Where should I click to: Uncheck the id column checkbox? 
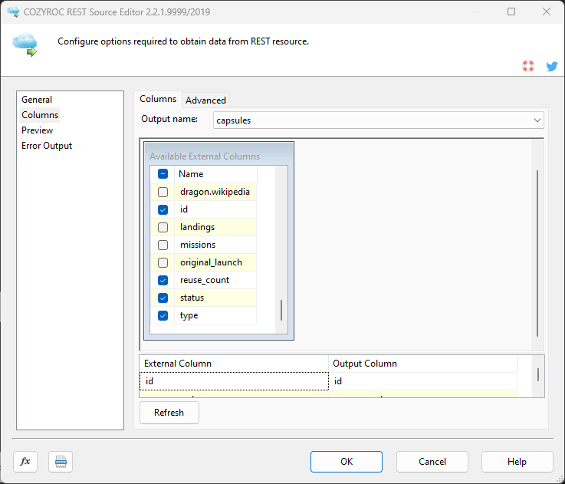(163, 209)
